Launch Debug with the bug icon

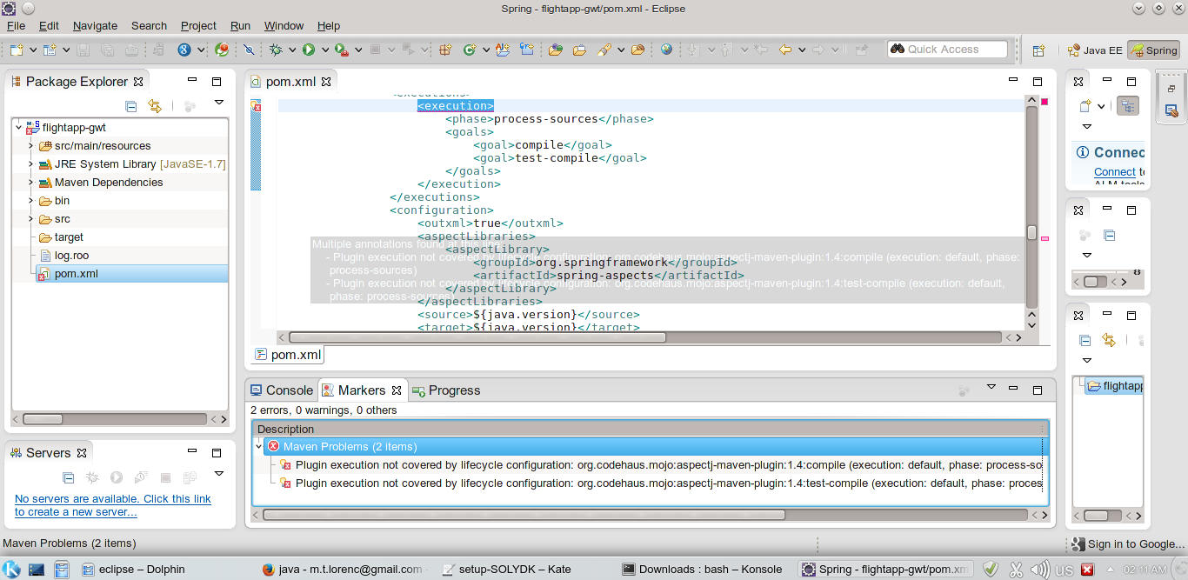coord(276,50)
